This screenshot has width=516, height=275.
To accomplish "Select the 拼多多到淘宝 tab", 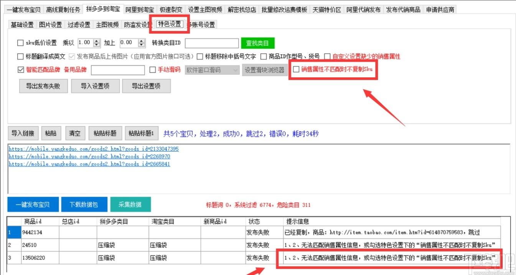I will (103, 9).
